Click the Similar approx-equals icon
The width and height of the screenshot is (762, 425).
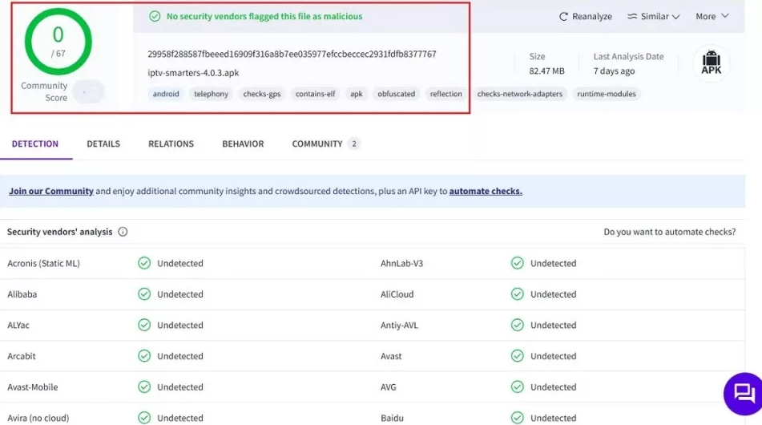(631, 16)
